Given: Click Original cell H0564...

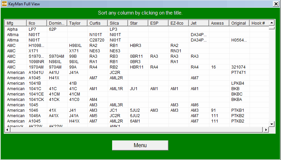Looking at the screenshot, I should (239, 40).
